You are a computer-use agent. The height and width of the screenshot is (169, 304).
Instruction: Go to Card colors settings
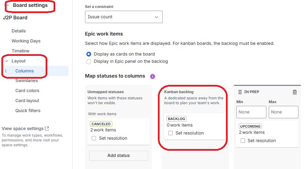(x=27, y=91)
